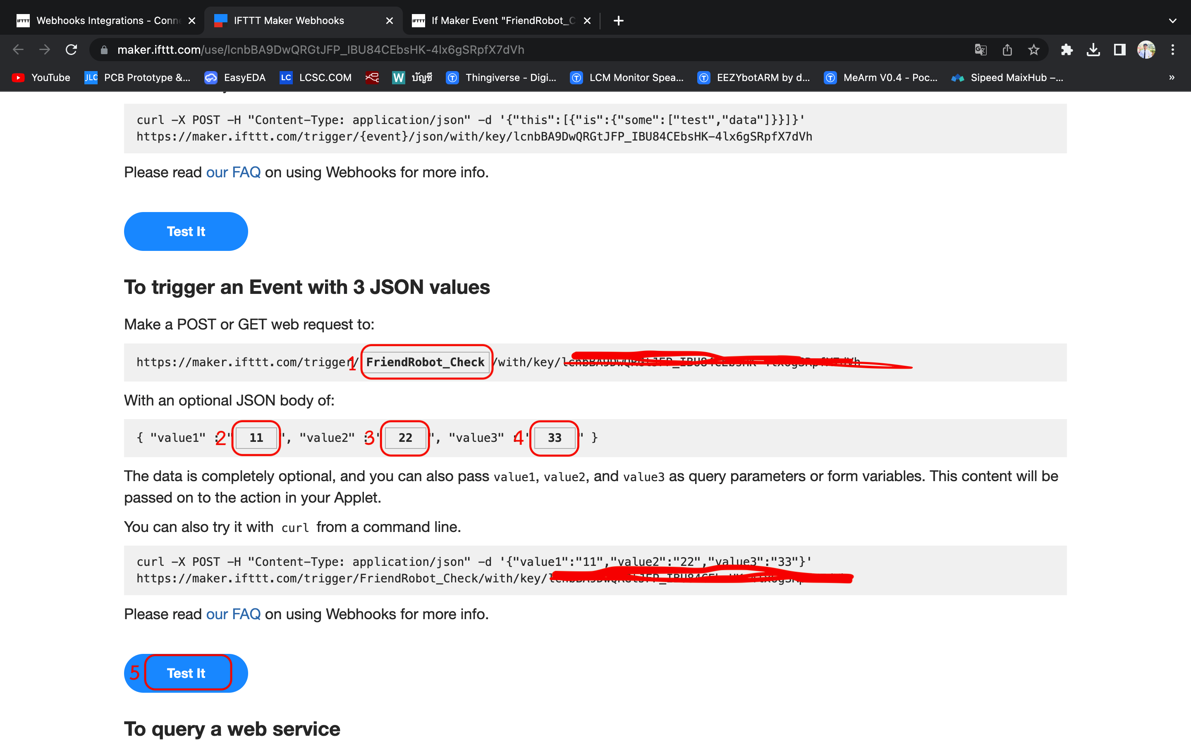The height and width of the screenshot is (744, 1191).
Task: Close If Maker Event tab
Action: (x=587, y=21)
